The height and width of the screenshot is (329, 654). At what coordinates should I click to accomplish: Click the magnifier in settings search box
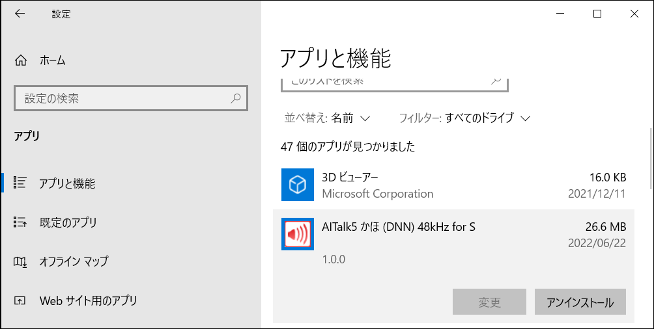[x=236, y=98]
